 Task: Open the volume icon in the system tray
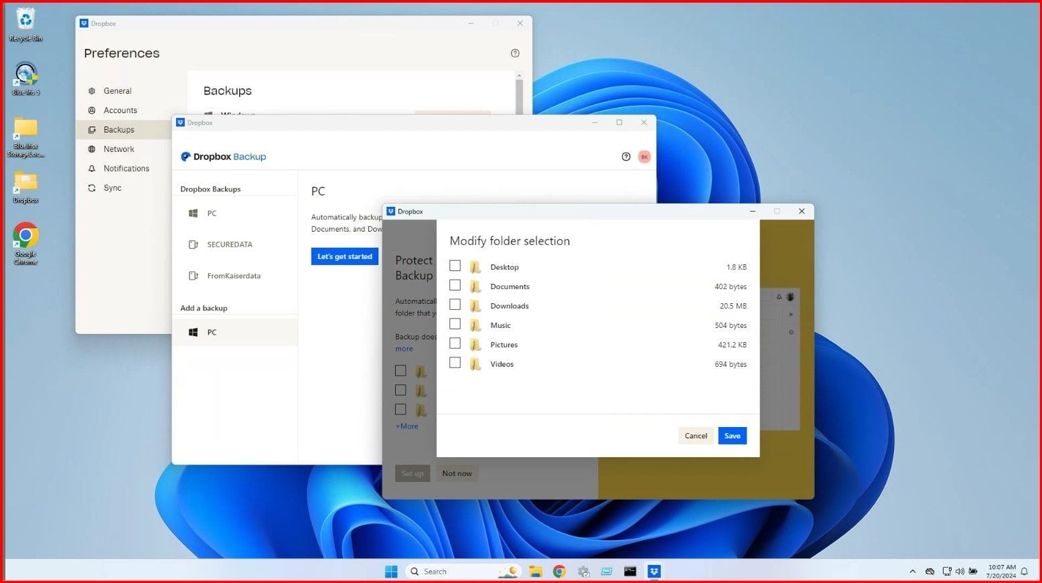(960, 572)
